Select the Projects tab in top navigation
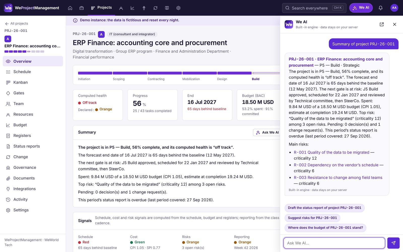Image resolution: width=403 pixels, height=252 pixels. (102, 8)
